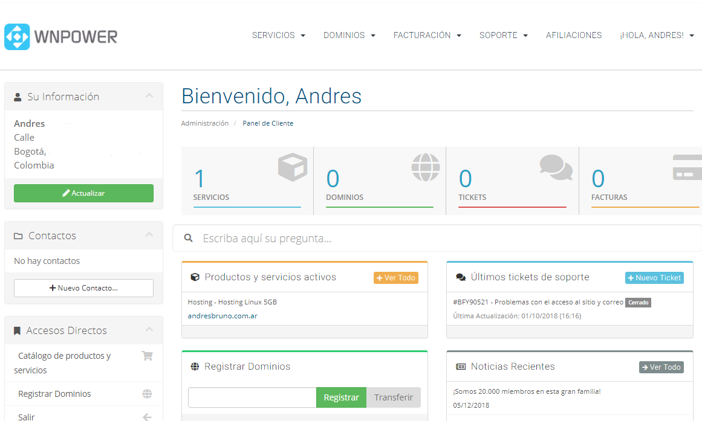Click the cube icon in Servicios tile

click(x=293, y=167)
